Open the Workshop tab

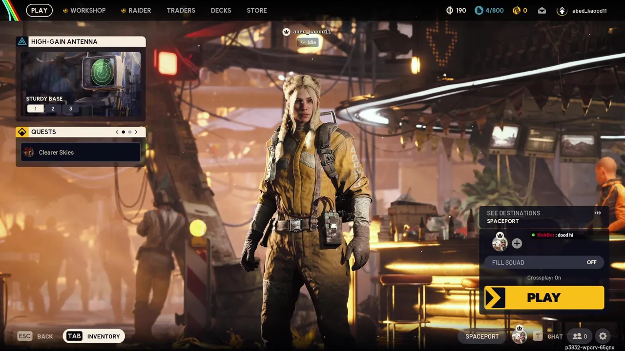coord(88,10)
